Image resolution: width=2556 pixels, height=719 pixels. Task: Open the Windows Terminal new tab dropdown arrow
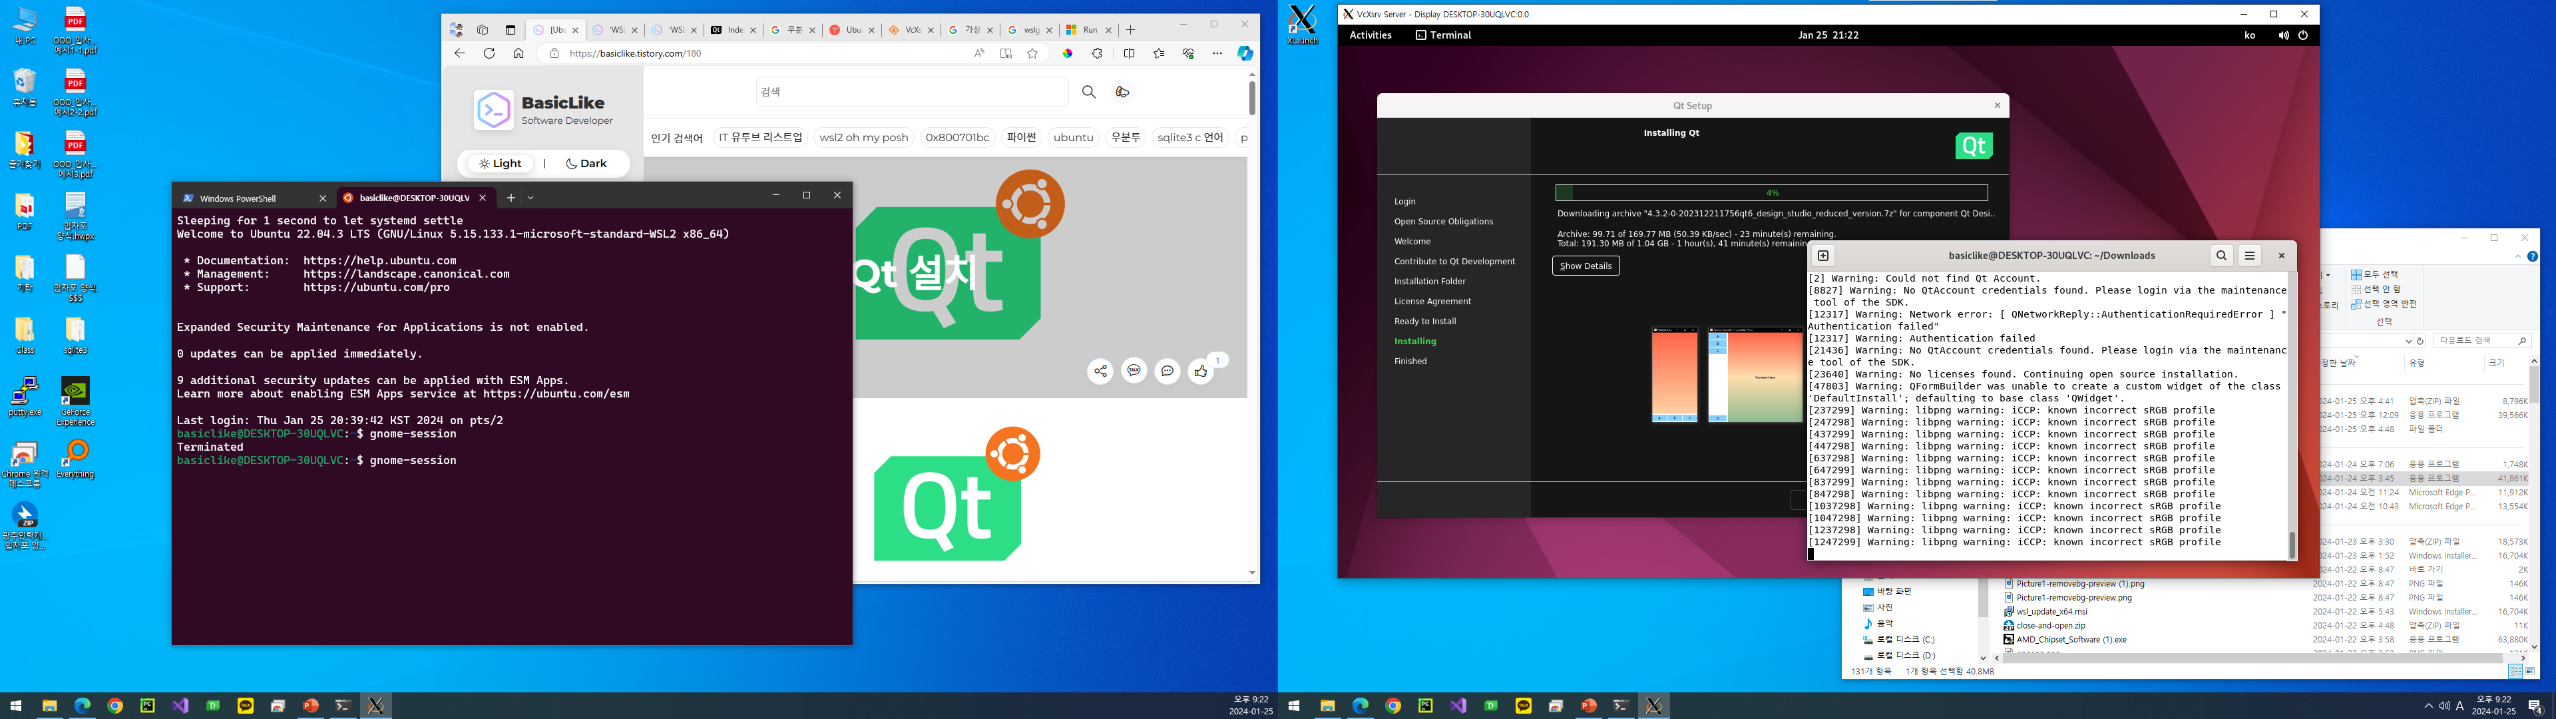coord(531,198)
